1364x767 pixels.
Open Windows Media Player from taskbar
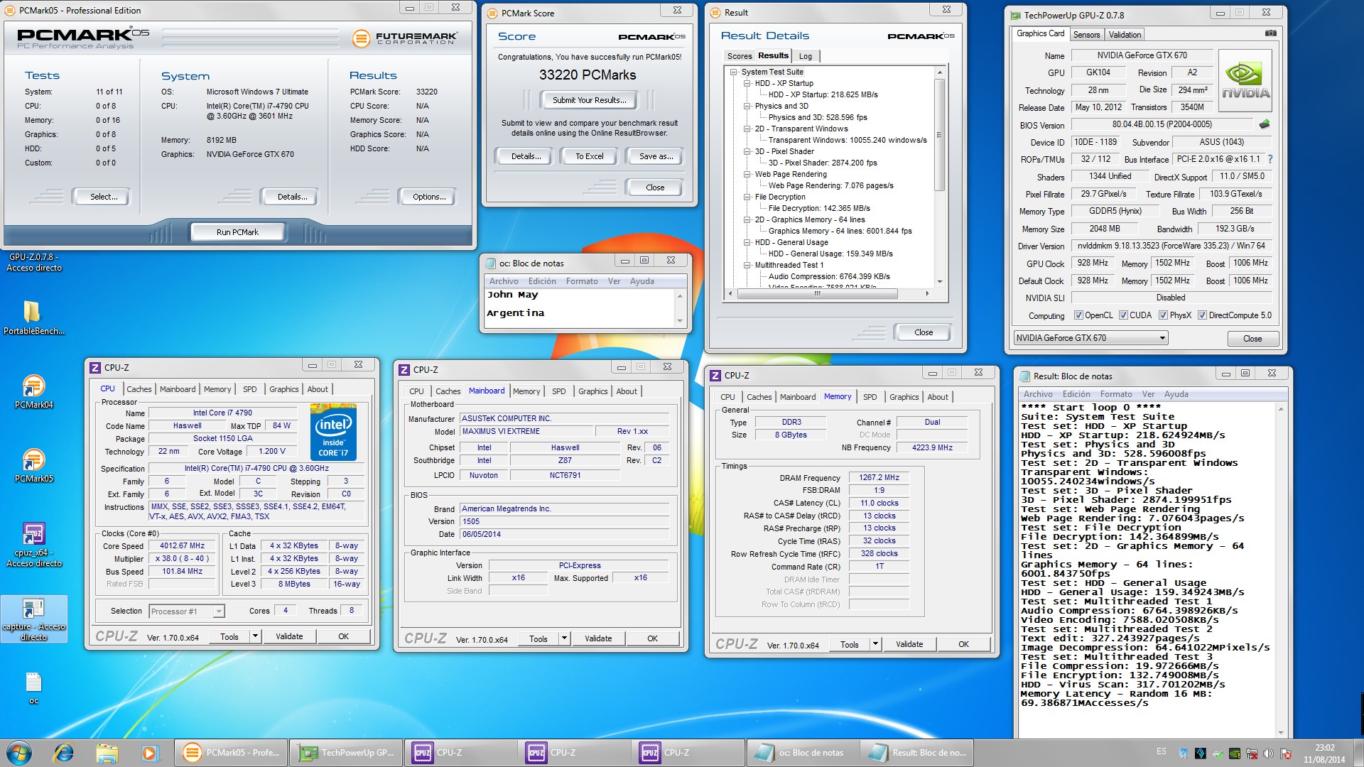(x=149, y=753)
